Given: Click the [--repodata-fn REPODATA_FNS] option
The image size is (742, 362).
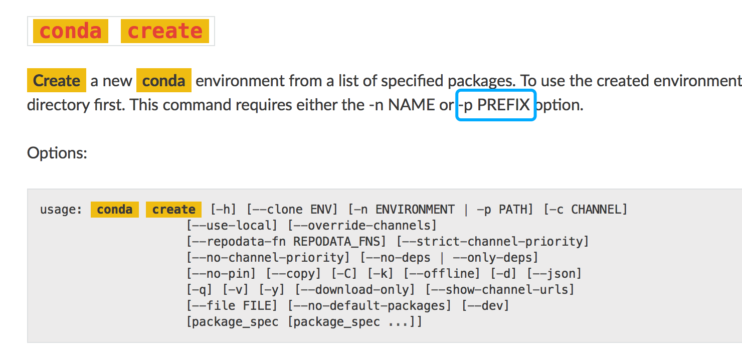Looking at the screenshot, I should (286, 241).
